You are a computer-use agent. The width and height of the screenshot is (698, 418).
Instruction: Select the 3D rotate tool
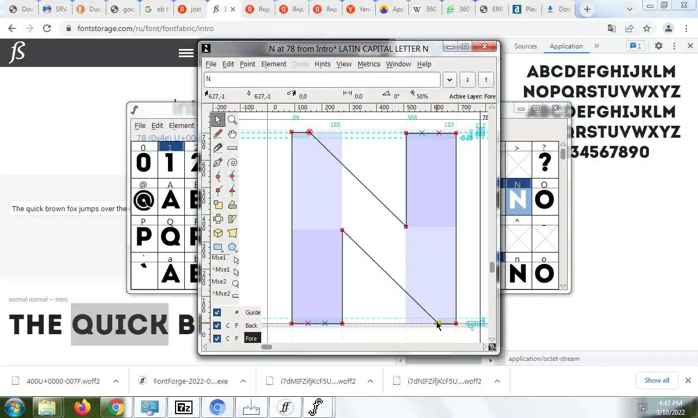(218, 233)
